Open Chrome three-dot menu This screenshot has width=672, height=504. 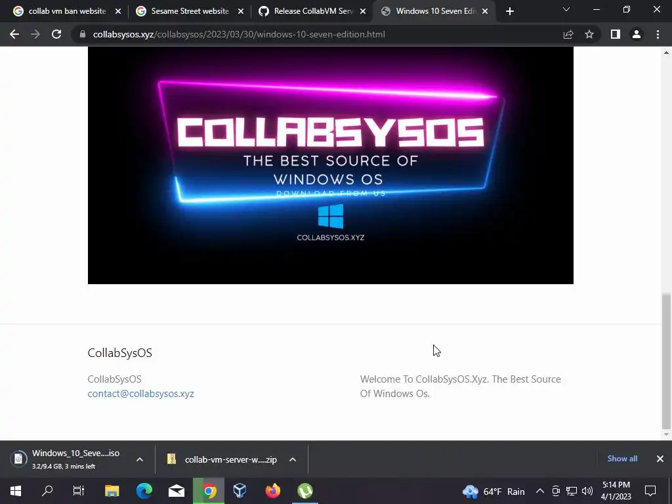[x=658, y=34]
